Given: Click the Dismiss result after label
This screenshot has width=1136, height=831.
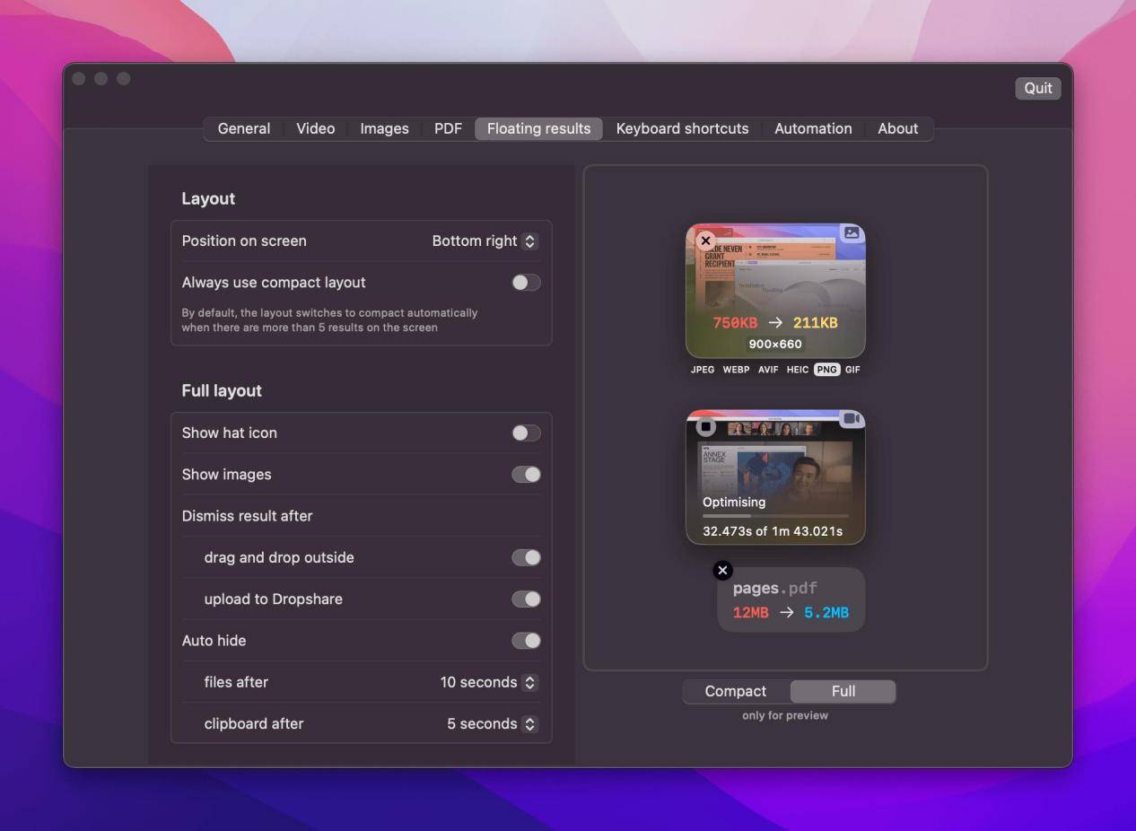Looking at the screenshot, I should [x=247, y=516].
